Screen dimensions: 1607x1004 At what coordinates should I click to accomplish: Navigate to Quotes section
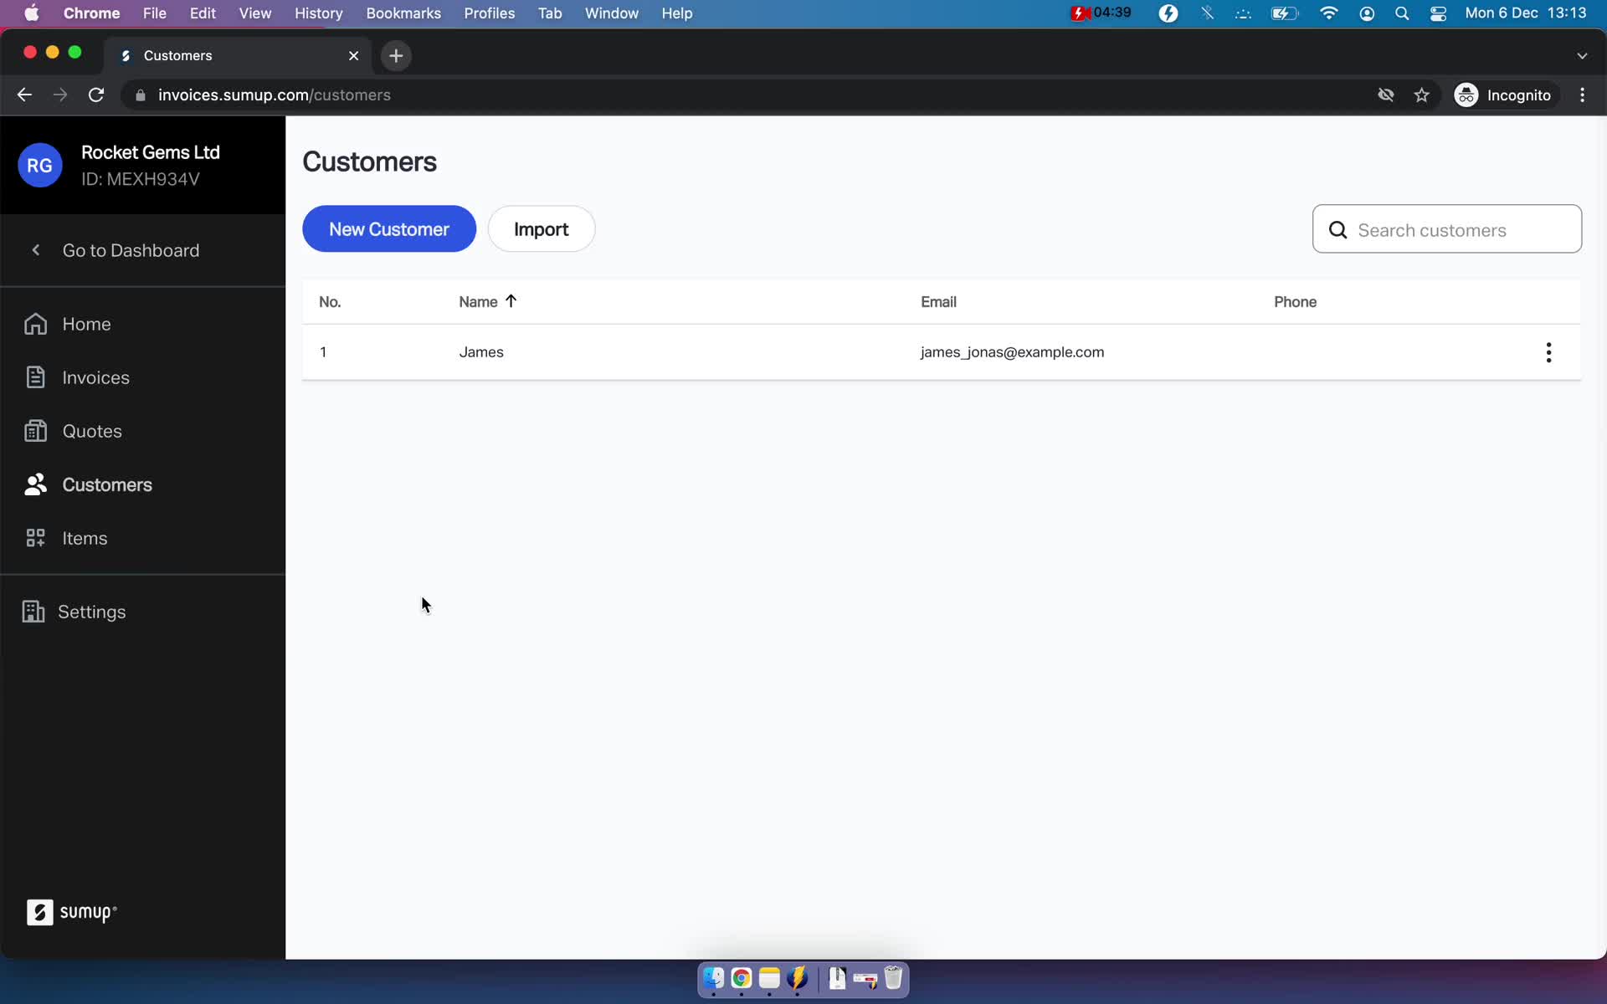point(91,430)
